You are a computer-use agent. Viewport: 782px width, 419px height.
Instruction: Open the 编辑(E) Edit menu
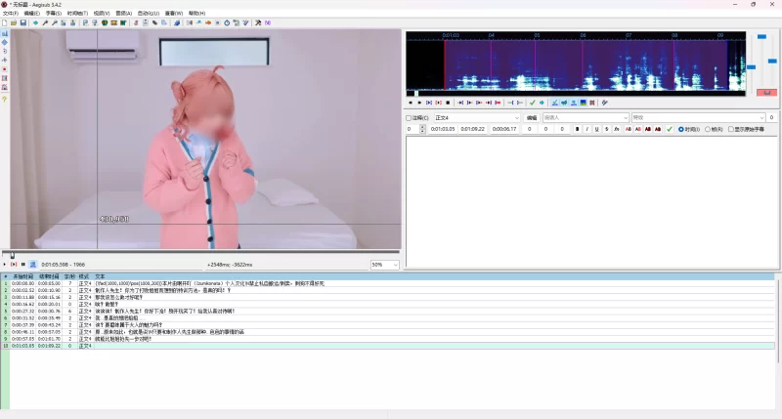click(x=31, y=13)
